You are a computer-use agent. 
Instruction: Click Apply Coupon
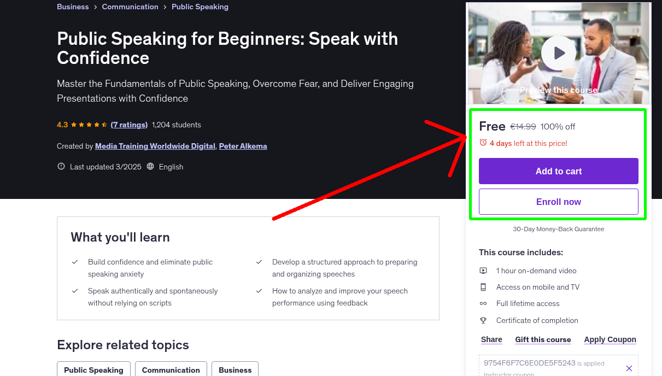610,339
